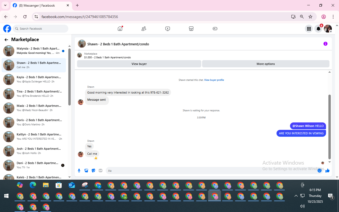Click the back arrow beside Marketplace

(6, 40)
